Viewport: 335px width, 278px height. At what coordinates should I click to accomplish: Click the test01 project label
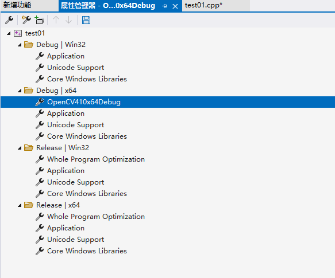point(35,33)
